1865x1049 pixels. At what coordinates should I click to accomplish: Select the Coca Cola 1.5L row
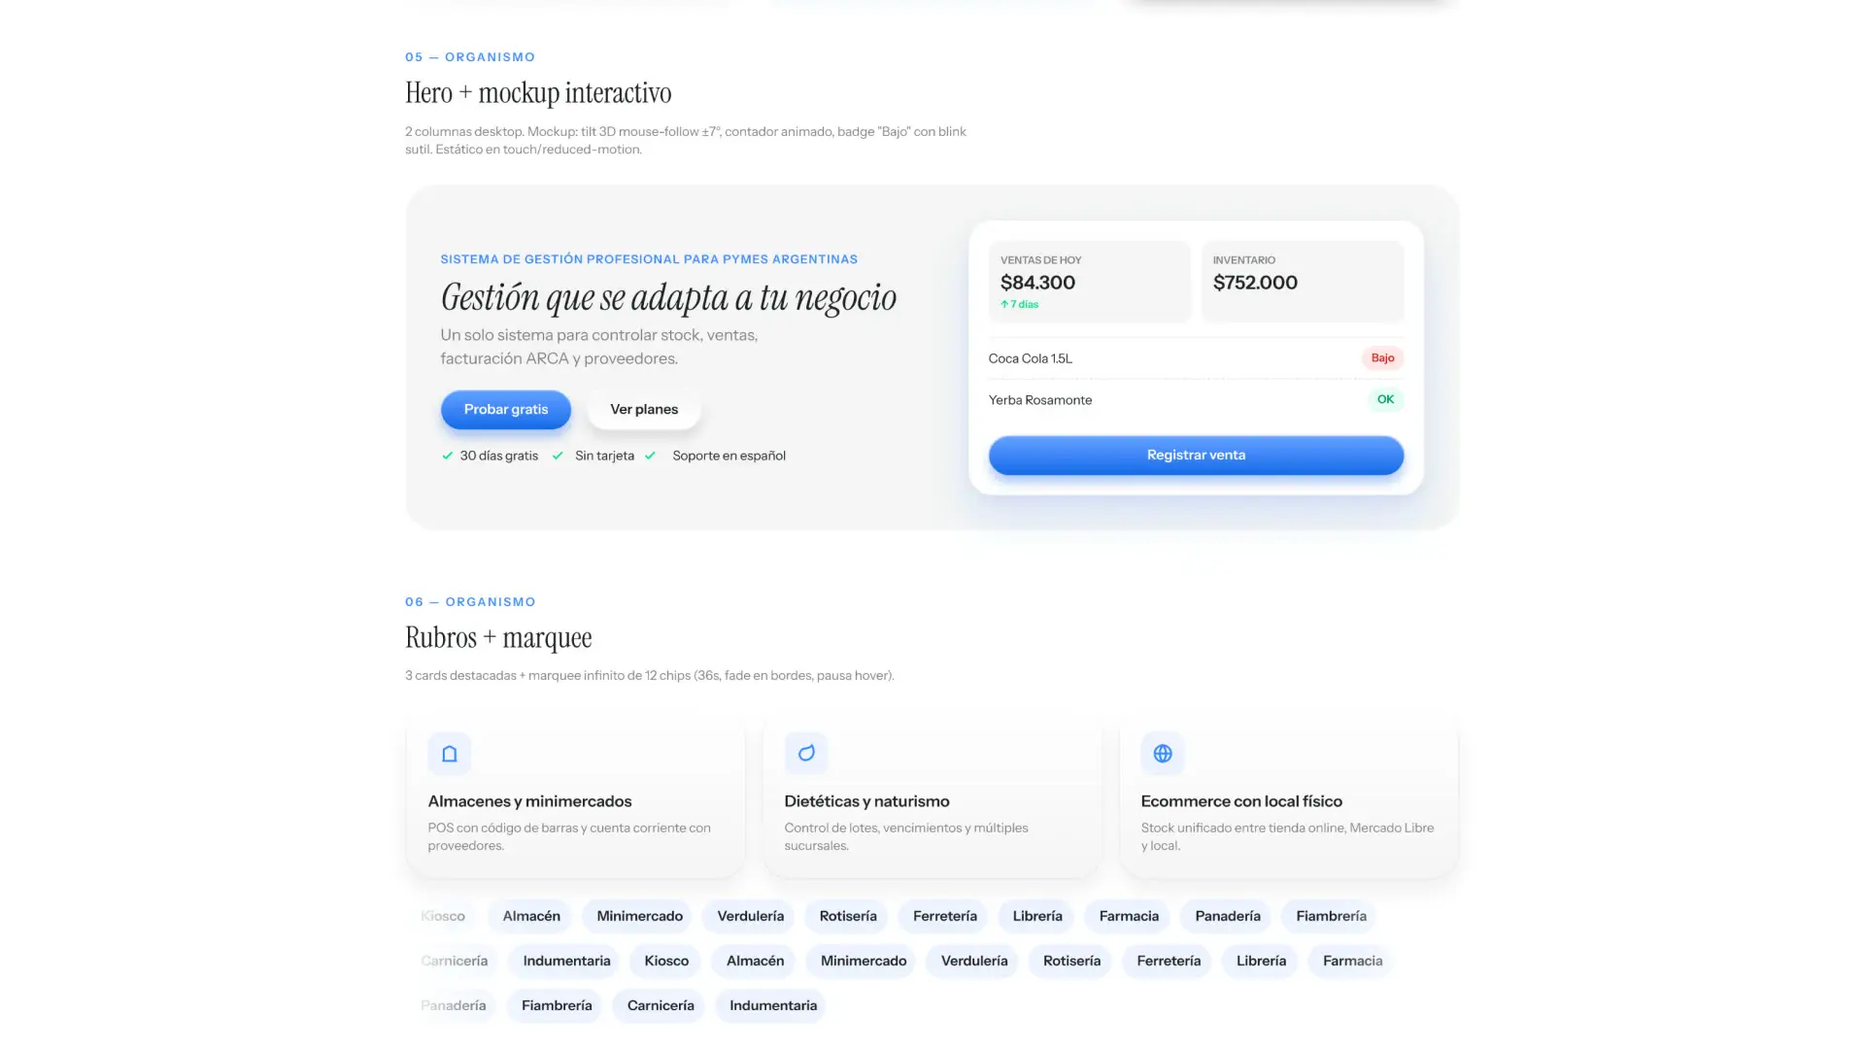(1196, 358)
